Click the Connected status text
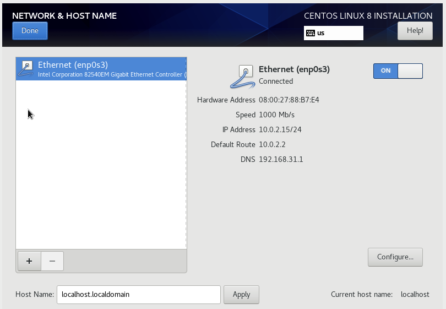This screenshot has height=309, width=446. click(276, 81)
